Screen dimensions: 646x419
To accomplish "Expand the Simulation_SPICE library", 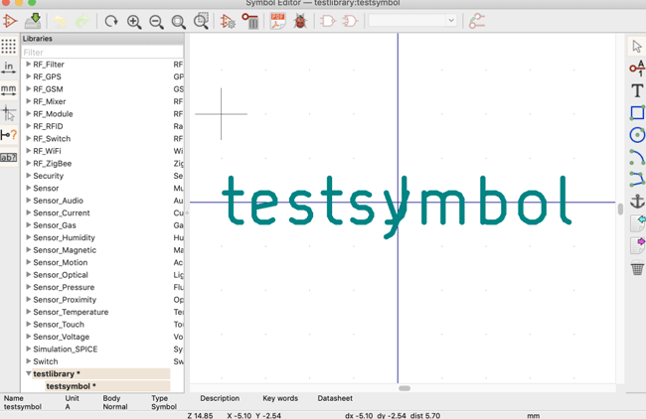I will (x=29, y=349).
